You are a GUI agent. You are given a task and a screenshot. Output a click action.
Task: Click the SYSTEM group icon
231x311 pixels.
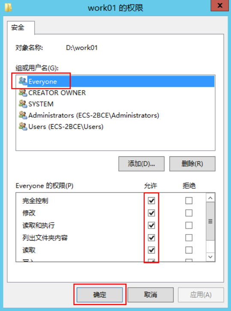click(x=23, y=104)
